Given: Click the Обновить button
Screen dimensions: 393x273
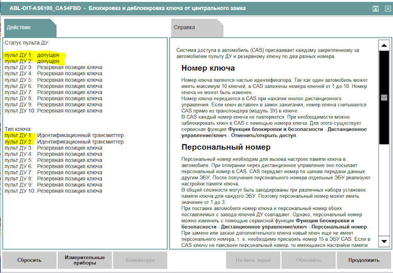Looking at the screenshot, I should point(309,260).
